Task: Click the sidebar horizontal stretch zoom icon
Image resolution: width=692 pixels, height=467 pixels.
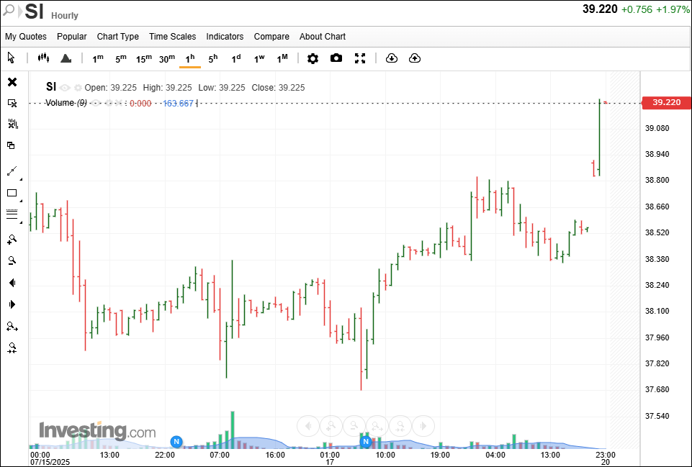Action: pyautogui.click(x=12, y=327)
